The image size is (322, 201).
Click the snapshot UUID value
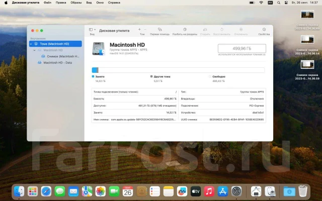tap(236, 120)
